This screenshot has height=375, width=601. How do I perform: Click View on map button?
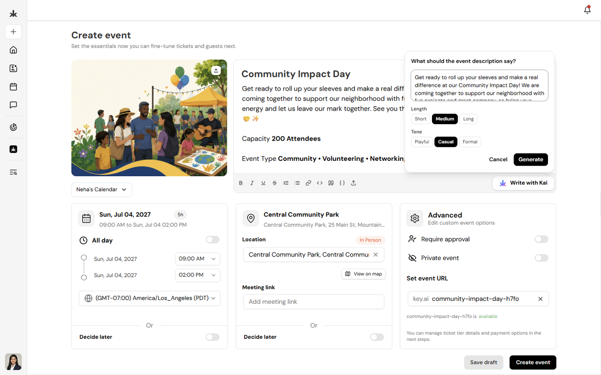point(363,274)
